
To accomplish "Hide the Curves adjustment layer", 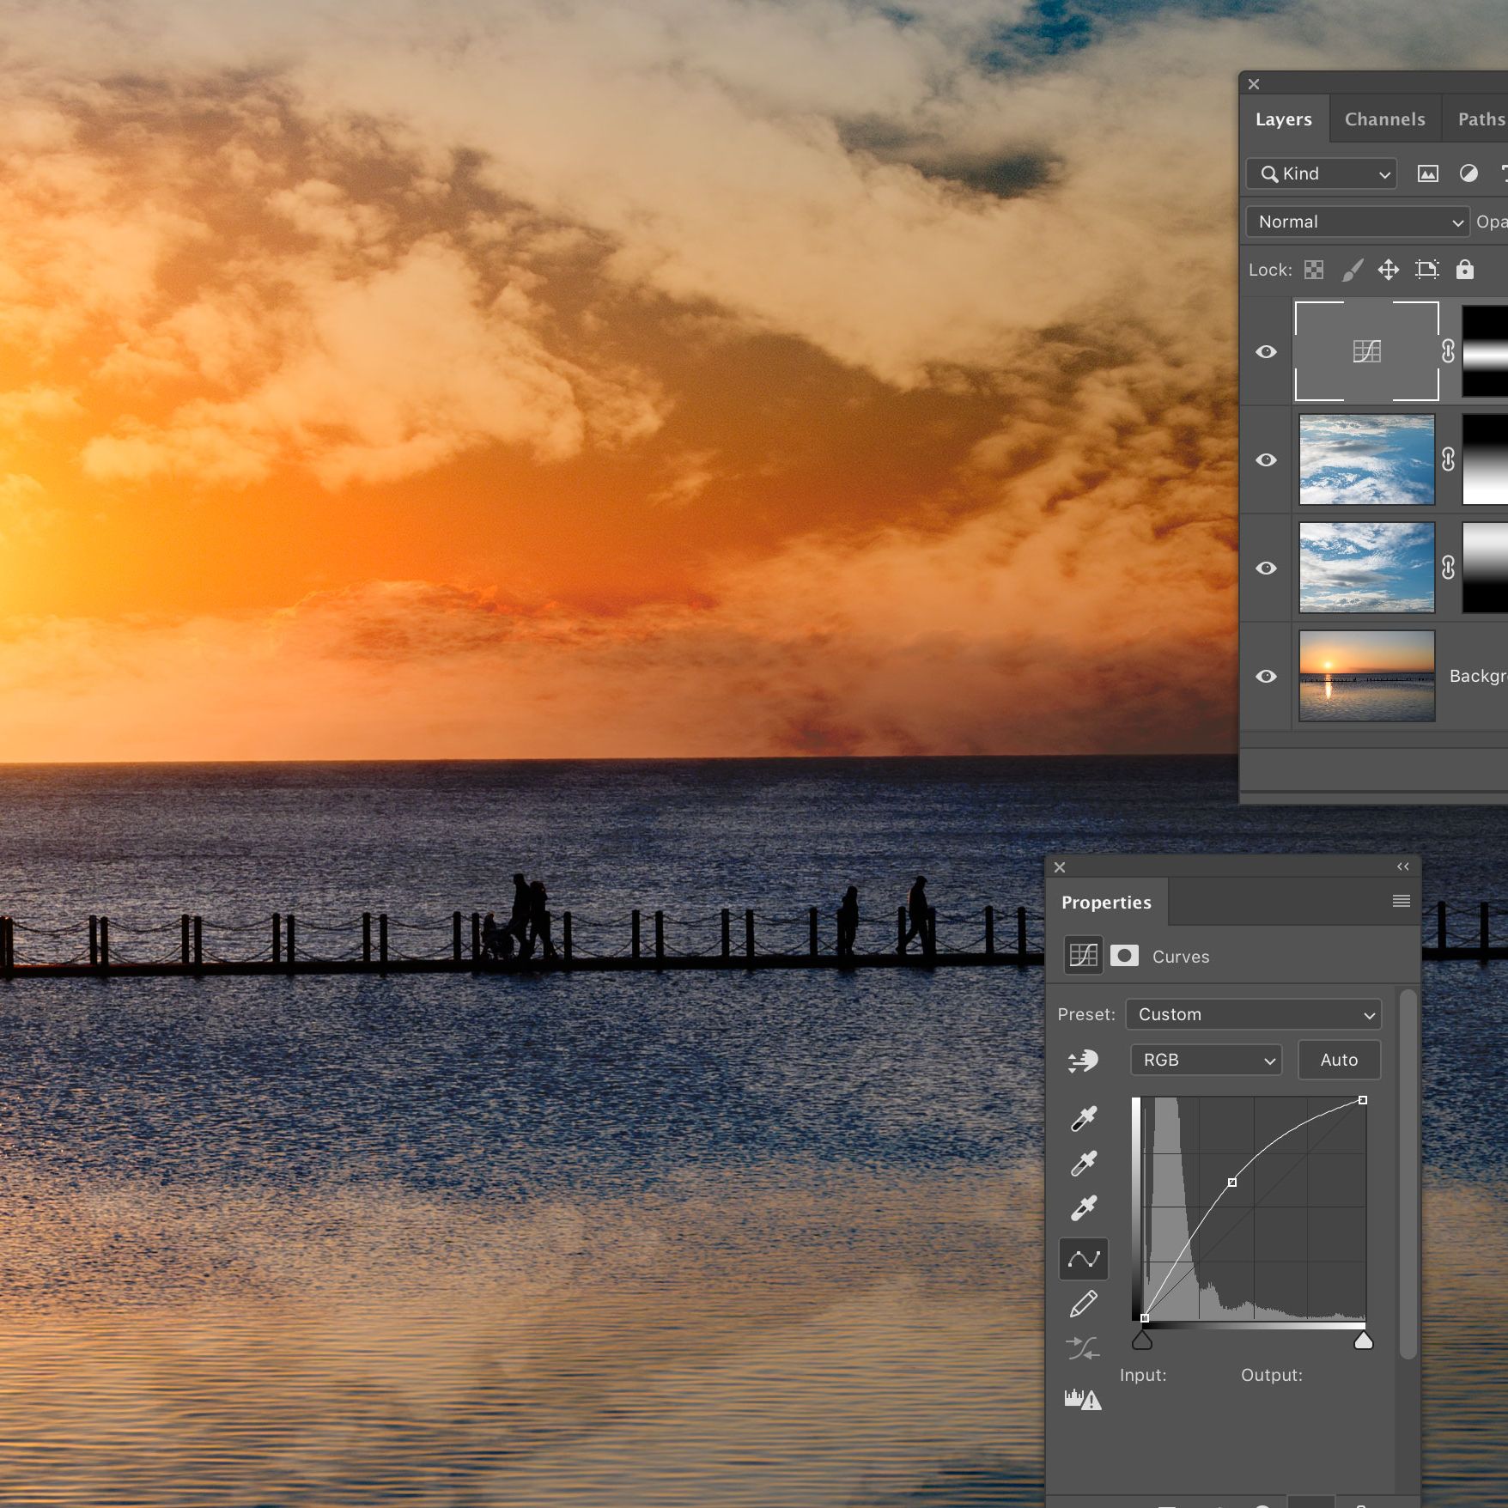I will tap(1266, 352).
